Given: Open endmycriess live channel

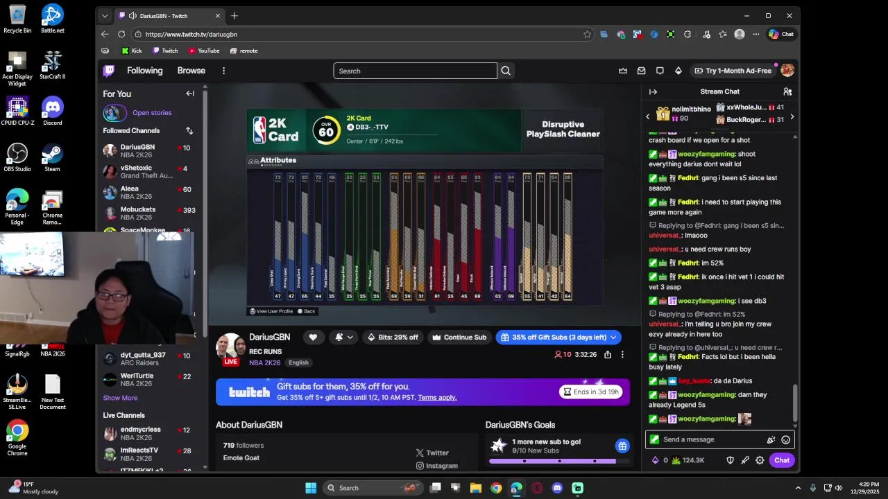Looking at the screenshot, I should [x=150, y=433].
